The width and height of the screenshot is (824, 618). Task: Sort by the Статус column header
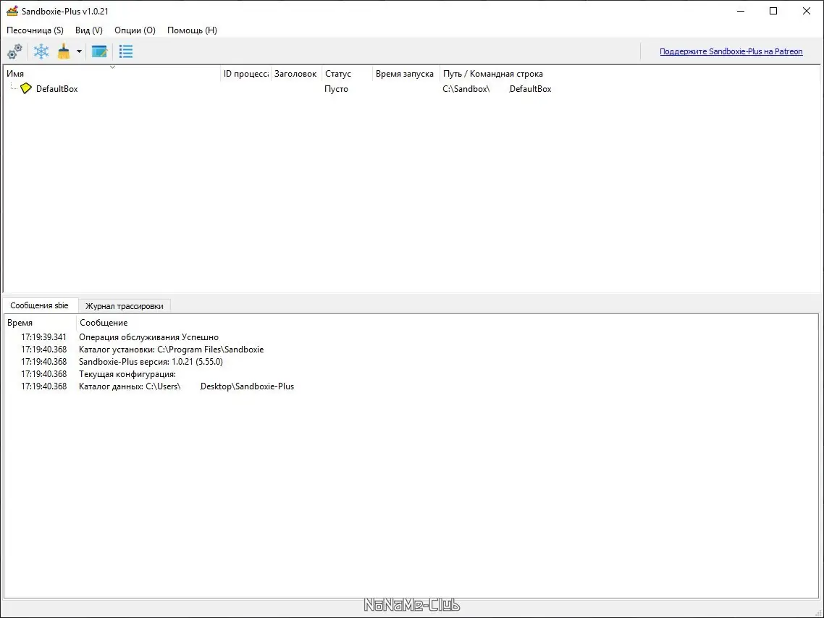[x=346, y=74]
